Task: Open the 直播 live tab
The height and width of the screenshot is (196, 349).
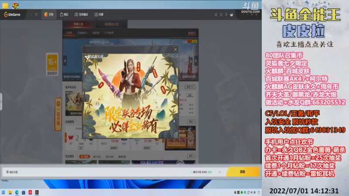Action: point(99,14)
